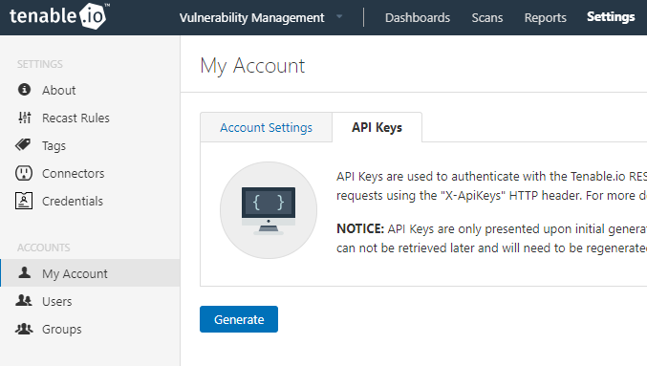Open the Reports section

pos(545,18)
